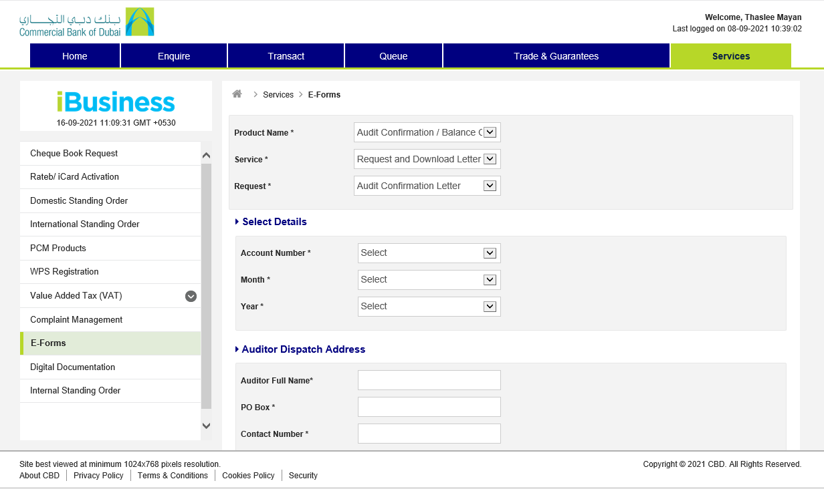The height and width of the screenshot is (489, 824).
Task: Open the Product Name dropdown
Action: (427, 132)
